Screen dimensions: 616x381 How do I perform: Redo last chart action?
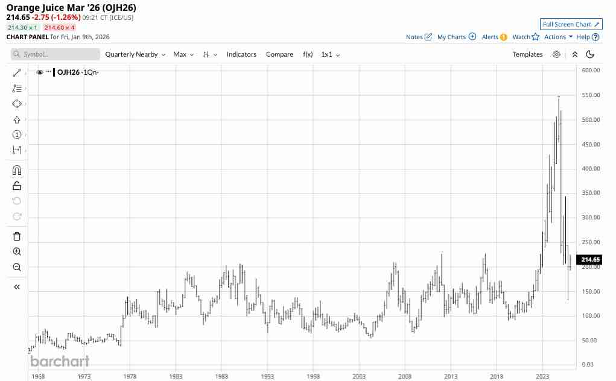[x=17, y=216]
